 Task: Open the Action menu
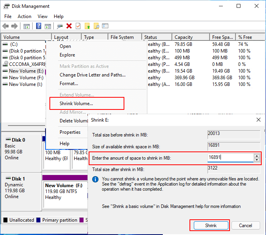24,16
